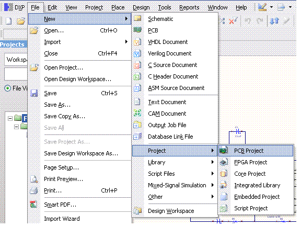Click the FPGA Project icon
The image size is (301, 226).
coord(224,162)
